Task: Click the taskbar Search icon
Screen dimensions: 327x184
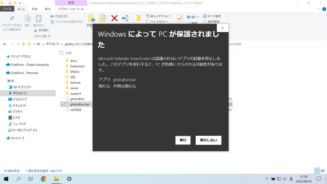Action: 18,179
